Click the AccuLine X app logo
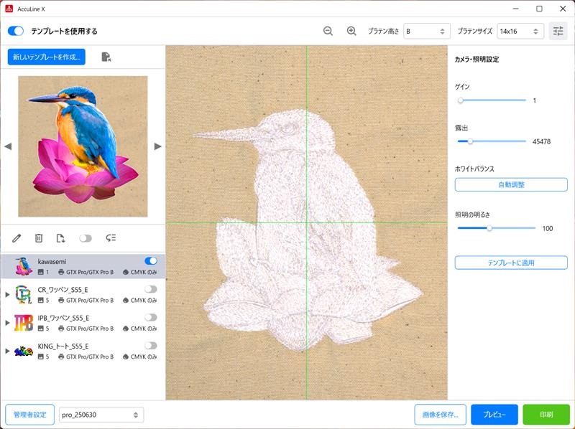 [9, 9]
